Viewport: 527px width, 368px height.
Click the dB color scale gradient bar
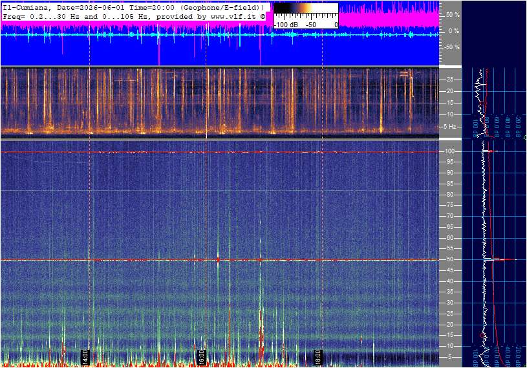pyautogui.click(x=306, y=8)
